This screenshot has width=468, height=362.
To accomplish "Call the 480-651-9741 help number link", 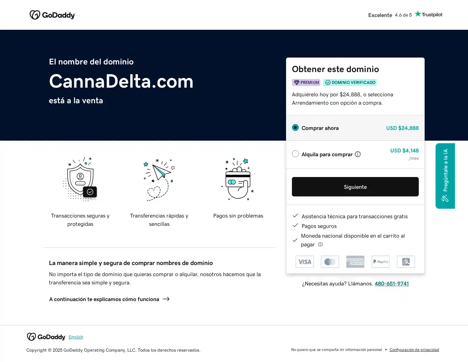I will coord(391,284).
